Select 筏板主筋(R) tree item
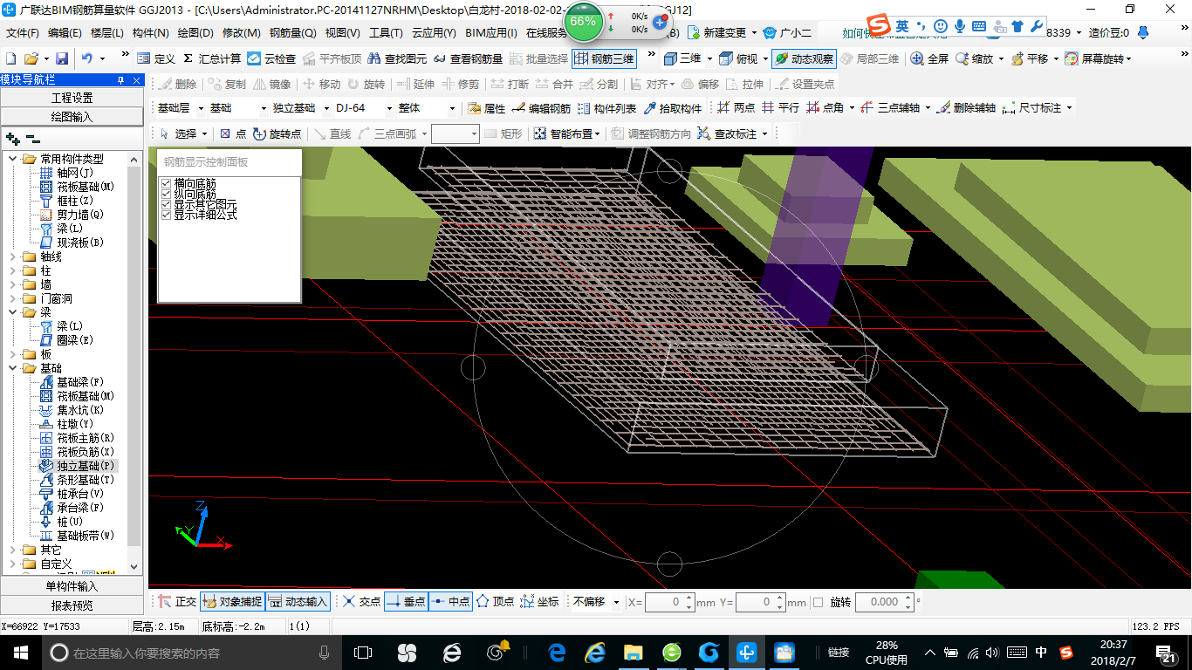 pyautogui.click(x=86, y=438)
